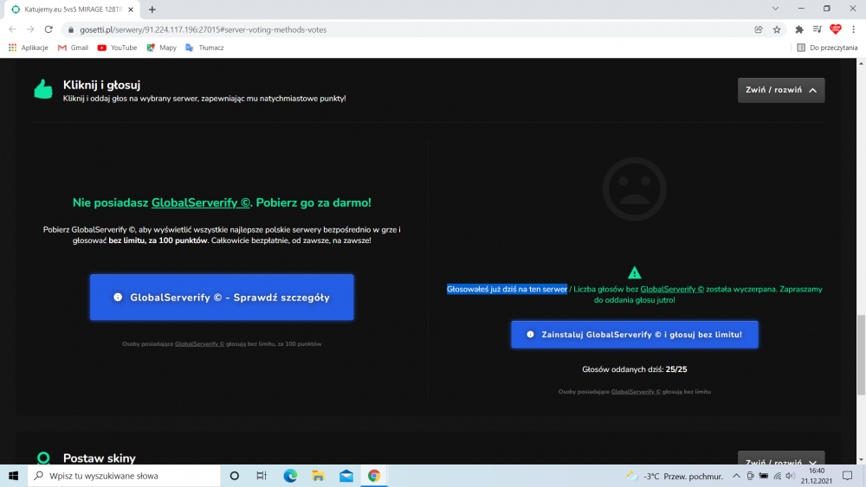Image resolution: width=866 pixels, height=487 pixels.
Task: Click the red heart profile icon
Action: [x=836, y=29]
